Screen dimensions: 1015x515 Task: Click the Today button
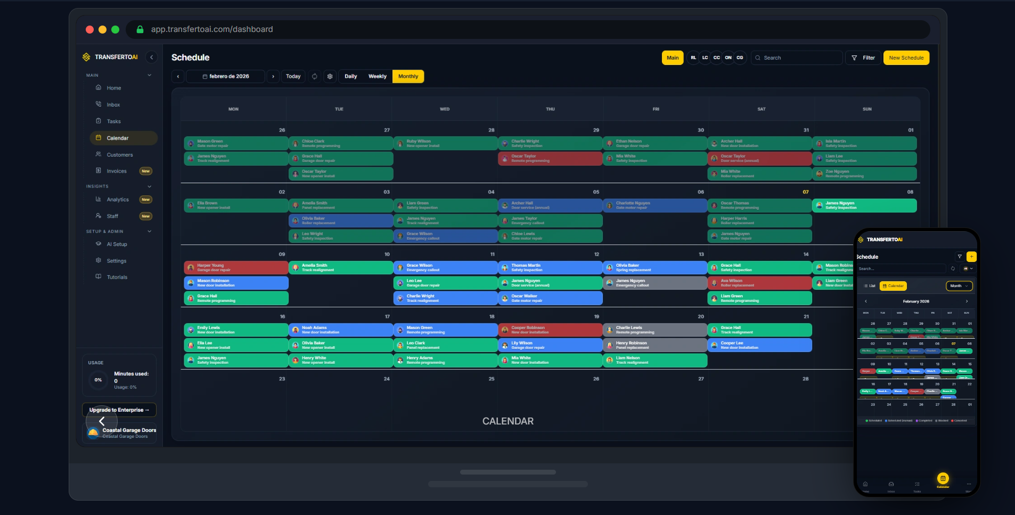pos(293,77)
